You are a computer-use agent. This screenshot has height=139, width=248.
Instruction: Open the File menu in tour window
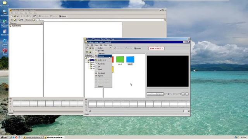coord(88,45)
